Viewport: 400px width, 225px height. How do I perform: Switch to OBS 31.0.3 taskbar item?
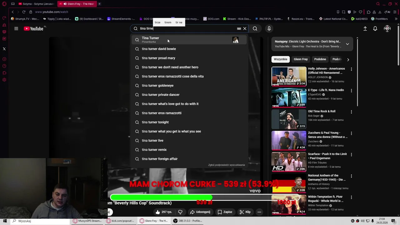click(x=188, y=221)
